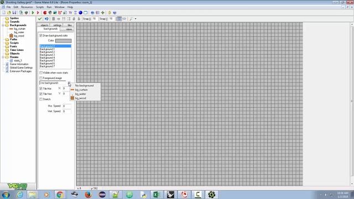Switch to the objects tab

tap(44, 25)
